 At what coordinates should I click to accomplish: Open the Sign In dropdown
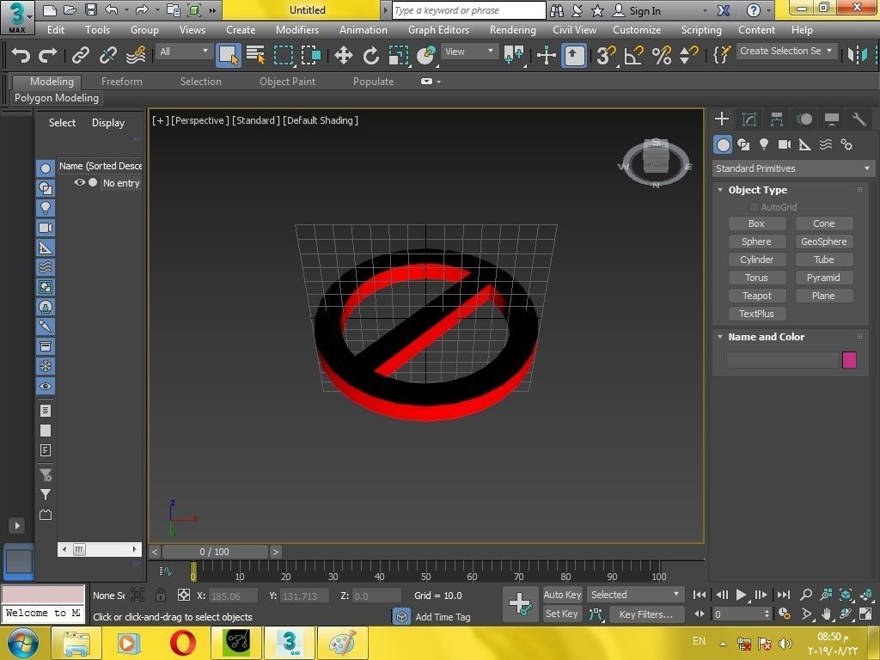click(x=705, y=10)
